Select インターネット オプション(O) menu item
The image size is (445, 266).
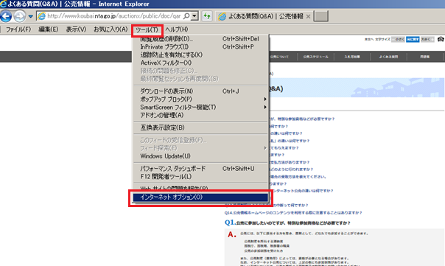click(200, 197)
